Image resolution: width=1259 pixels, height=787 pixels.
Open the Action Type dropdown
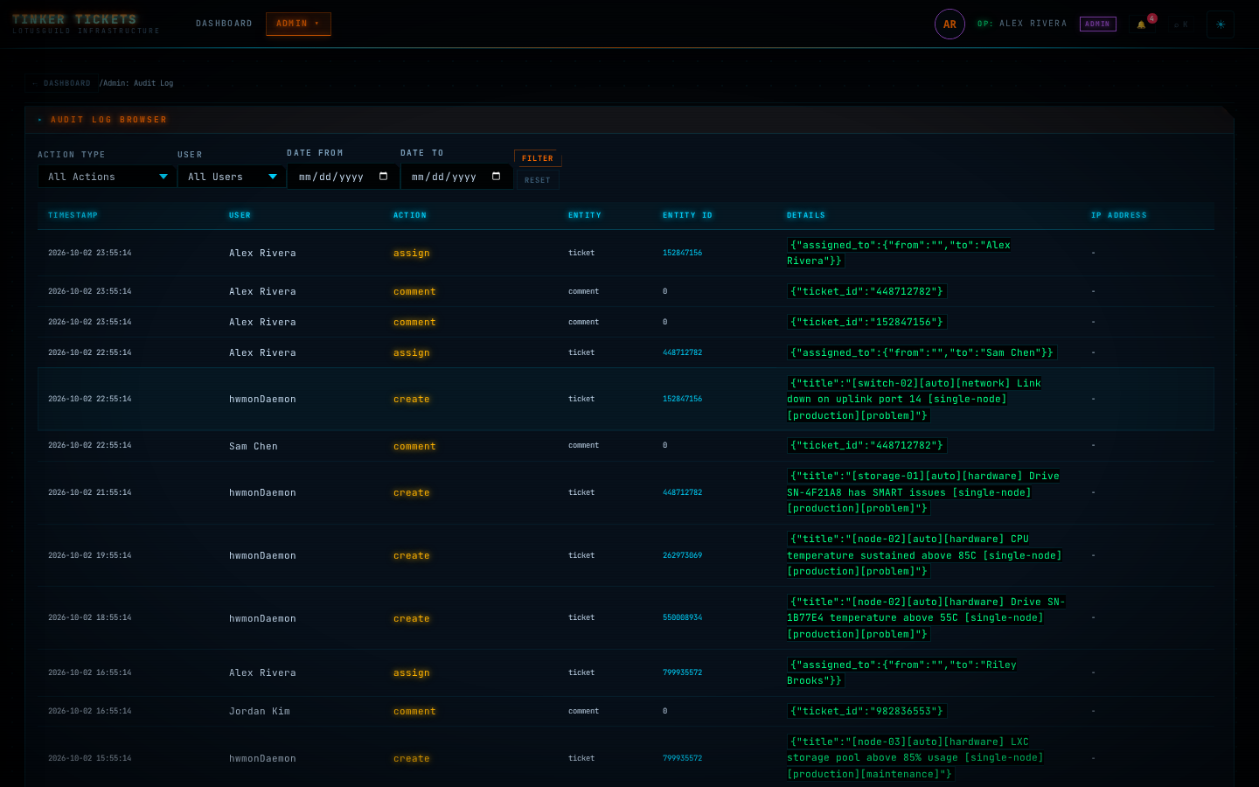[107, 177]
